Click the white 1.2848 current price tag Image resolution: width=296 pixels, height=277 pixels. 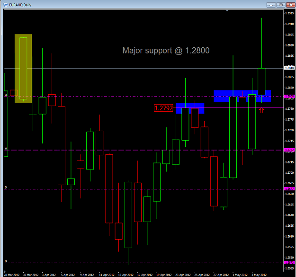(289, 68)
